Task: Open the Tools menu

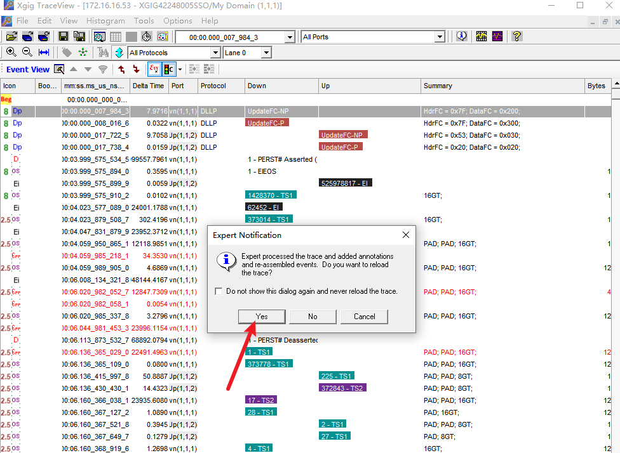Action: tap(144, 21)
